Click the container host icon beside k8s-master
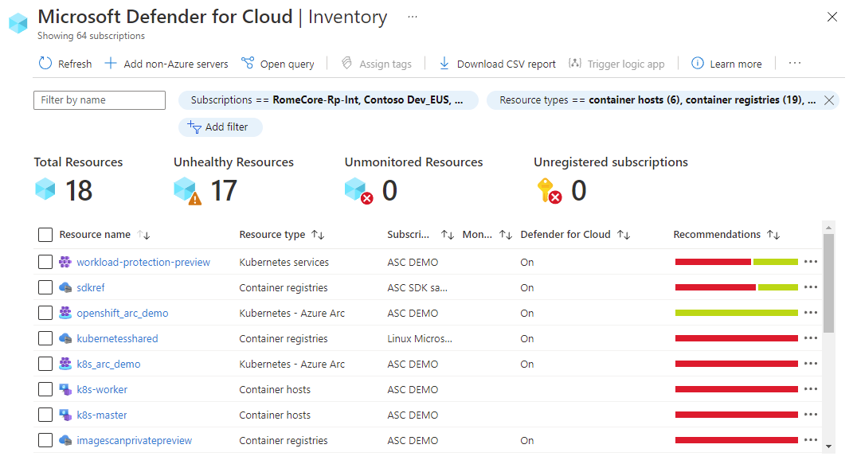The width and height of the screenshot is (853, 464). pos(65,415)
